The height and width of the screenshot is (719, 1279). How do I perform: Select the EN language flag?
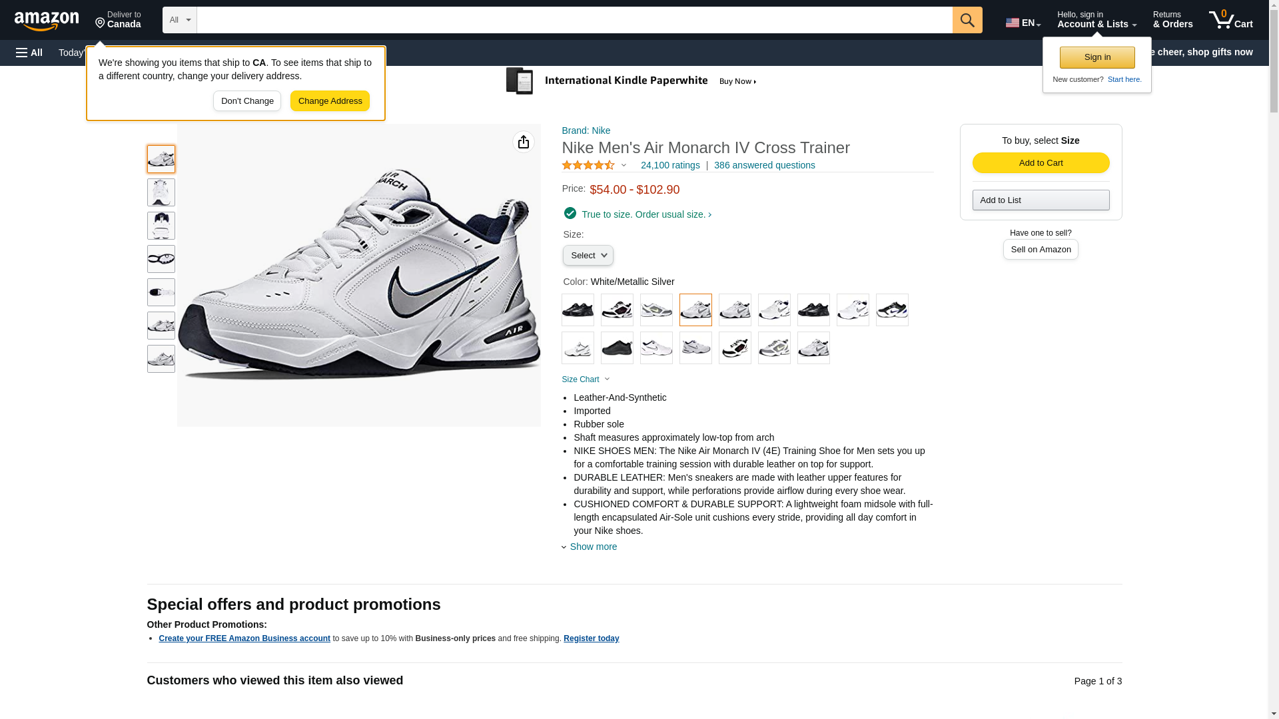[x=1023, y=23]
